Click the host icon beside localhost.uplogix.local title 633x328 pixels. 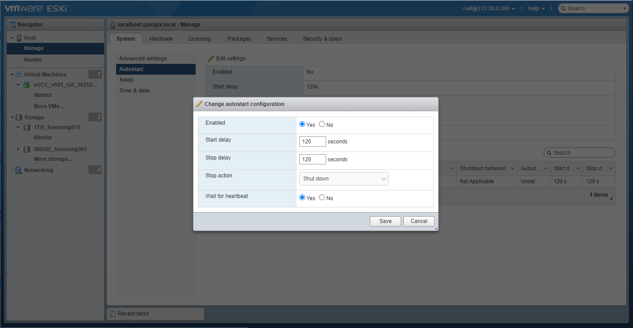[113, 25]
